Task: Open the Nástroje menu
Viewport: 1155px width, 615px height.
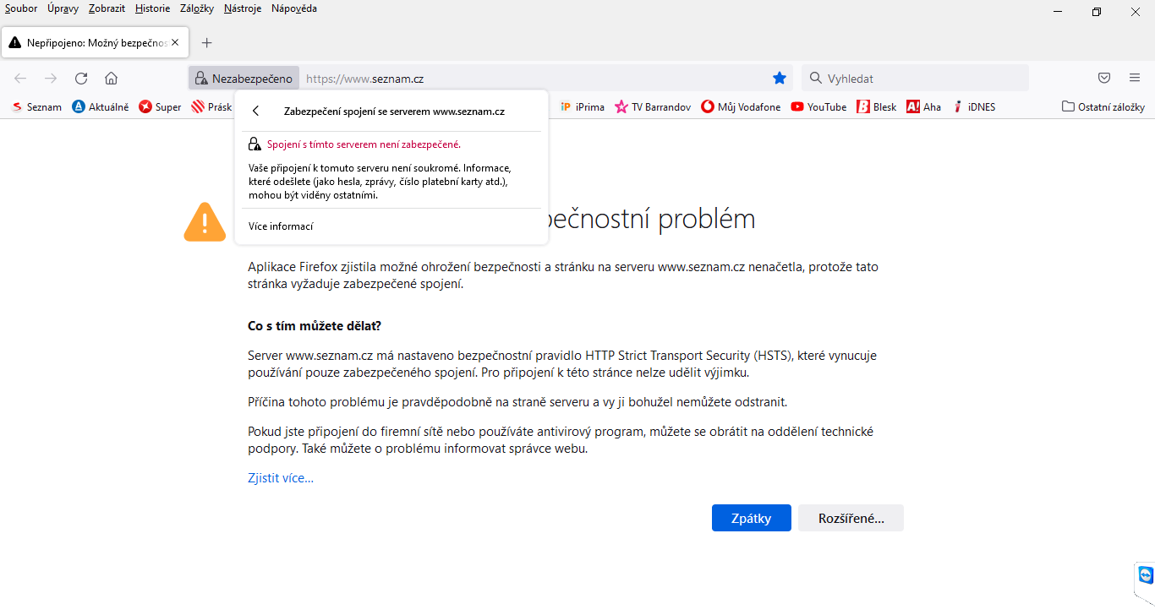Action: click(x=243, y=8)
